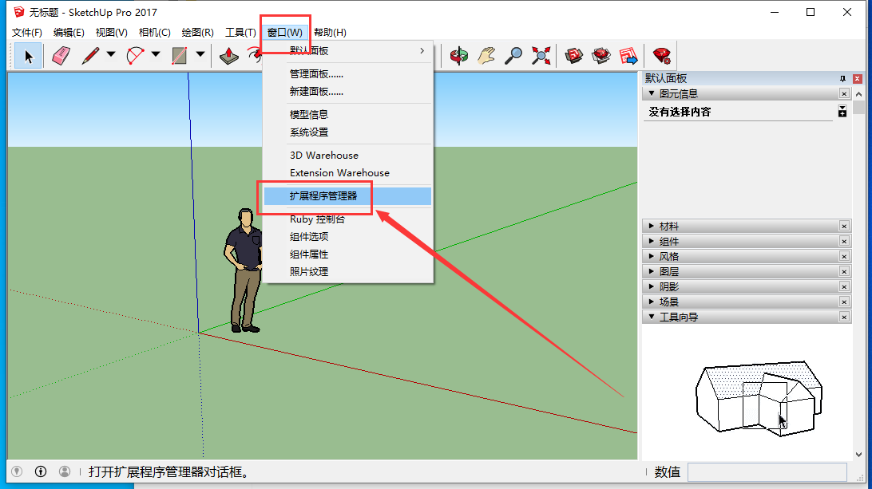This screenshot has height=489, width=872.
Task: Click the sign-in user status bar icon
Action: point(65,471)
